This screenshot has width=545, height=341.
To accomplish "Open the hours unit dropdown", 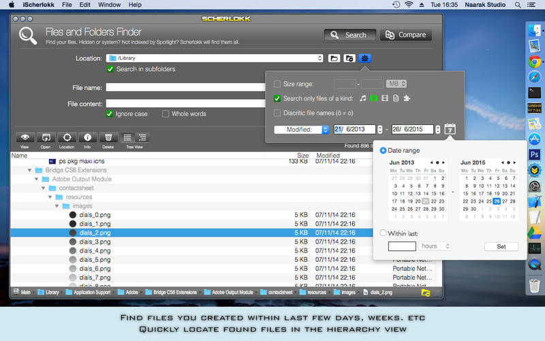I will click(x=435, y=246).
